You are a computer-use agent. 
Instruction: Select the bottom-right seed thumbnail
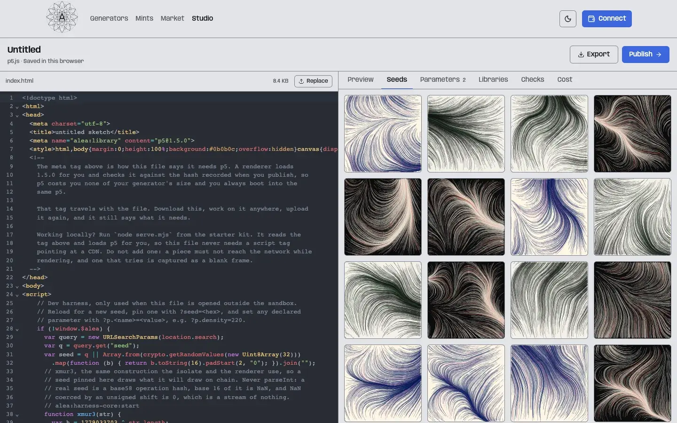[x=632, y=383]
